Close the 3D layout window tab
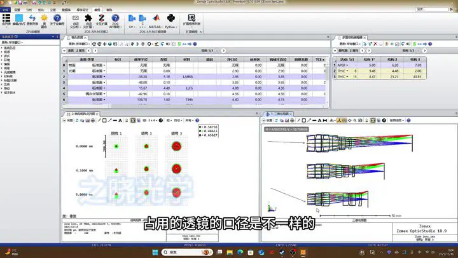Screen dimensions: 458x258 (x=291, y=114)
